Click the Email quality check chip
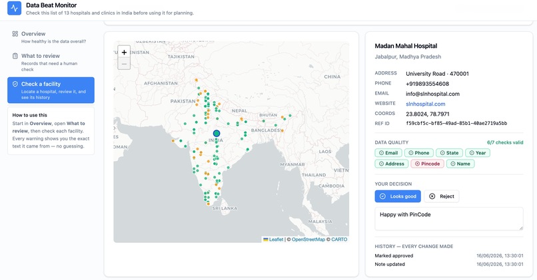 [388, 153]
